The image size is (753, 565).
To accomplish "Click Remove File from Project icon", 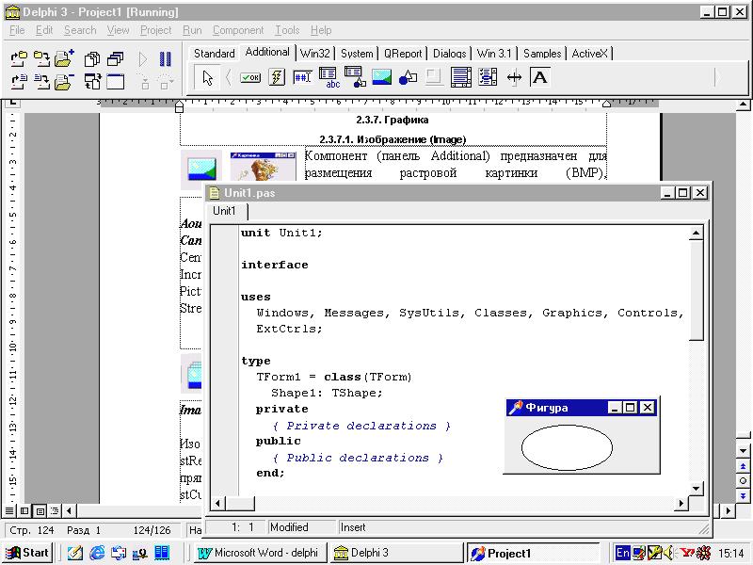I will 64,82.
